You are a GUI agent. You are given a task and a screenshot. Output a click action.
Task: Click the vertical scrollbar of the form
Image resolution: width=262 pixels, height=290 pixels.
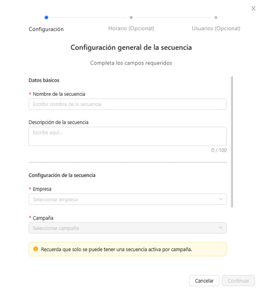pyautogui.click(x=232, y=142)
